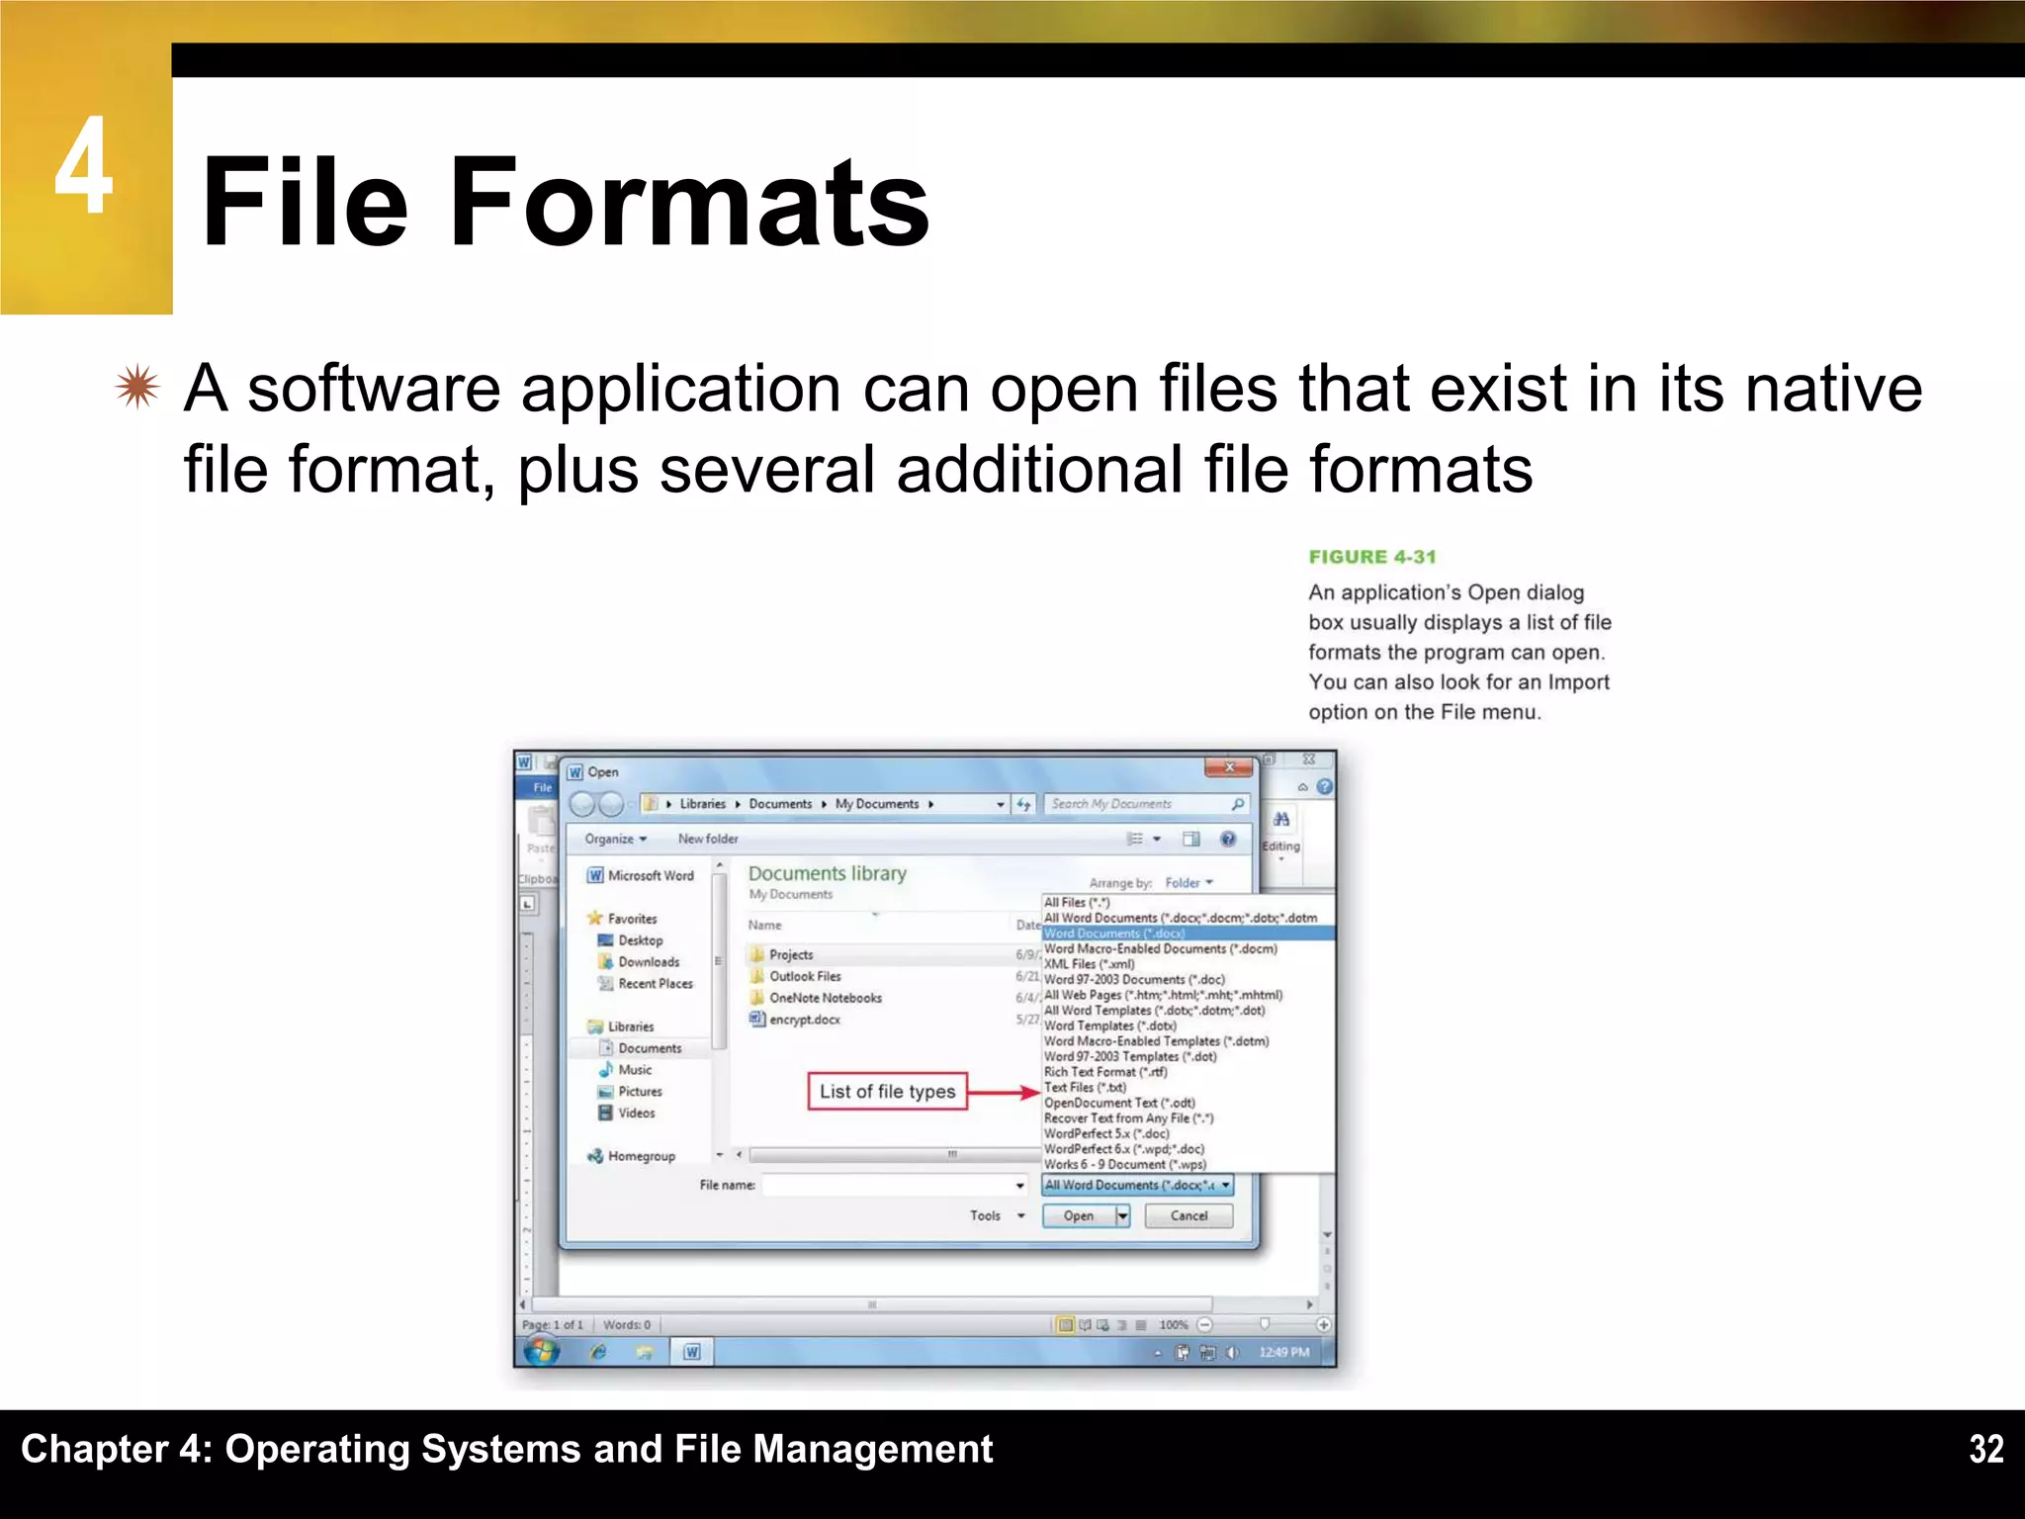Choose All Files (*.*) from the type list
Screen dimensions: 2025x1519
pyautogui.click(x=1077, y=902)
